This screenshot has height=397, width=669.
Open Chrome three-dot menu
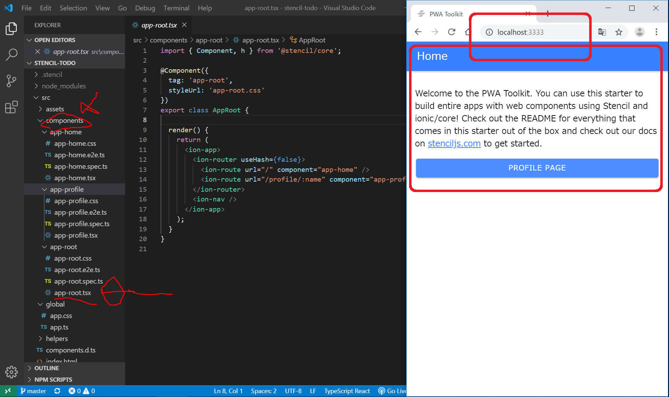tap(656, 32)
